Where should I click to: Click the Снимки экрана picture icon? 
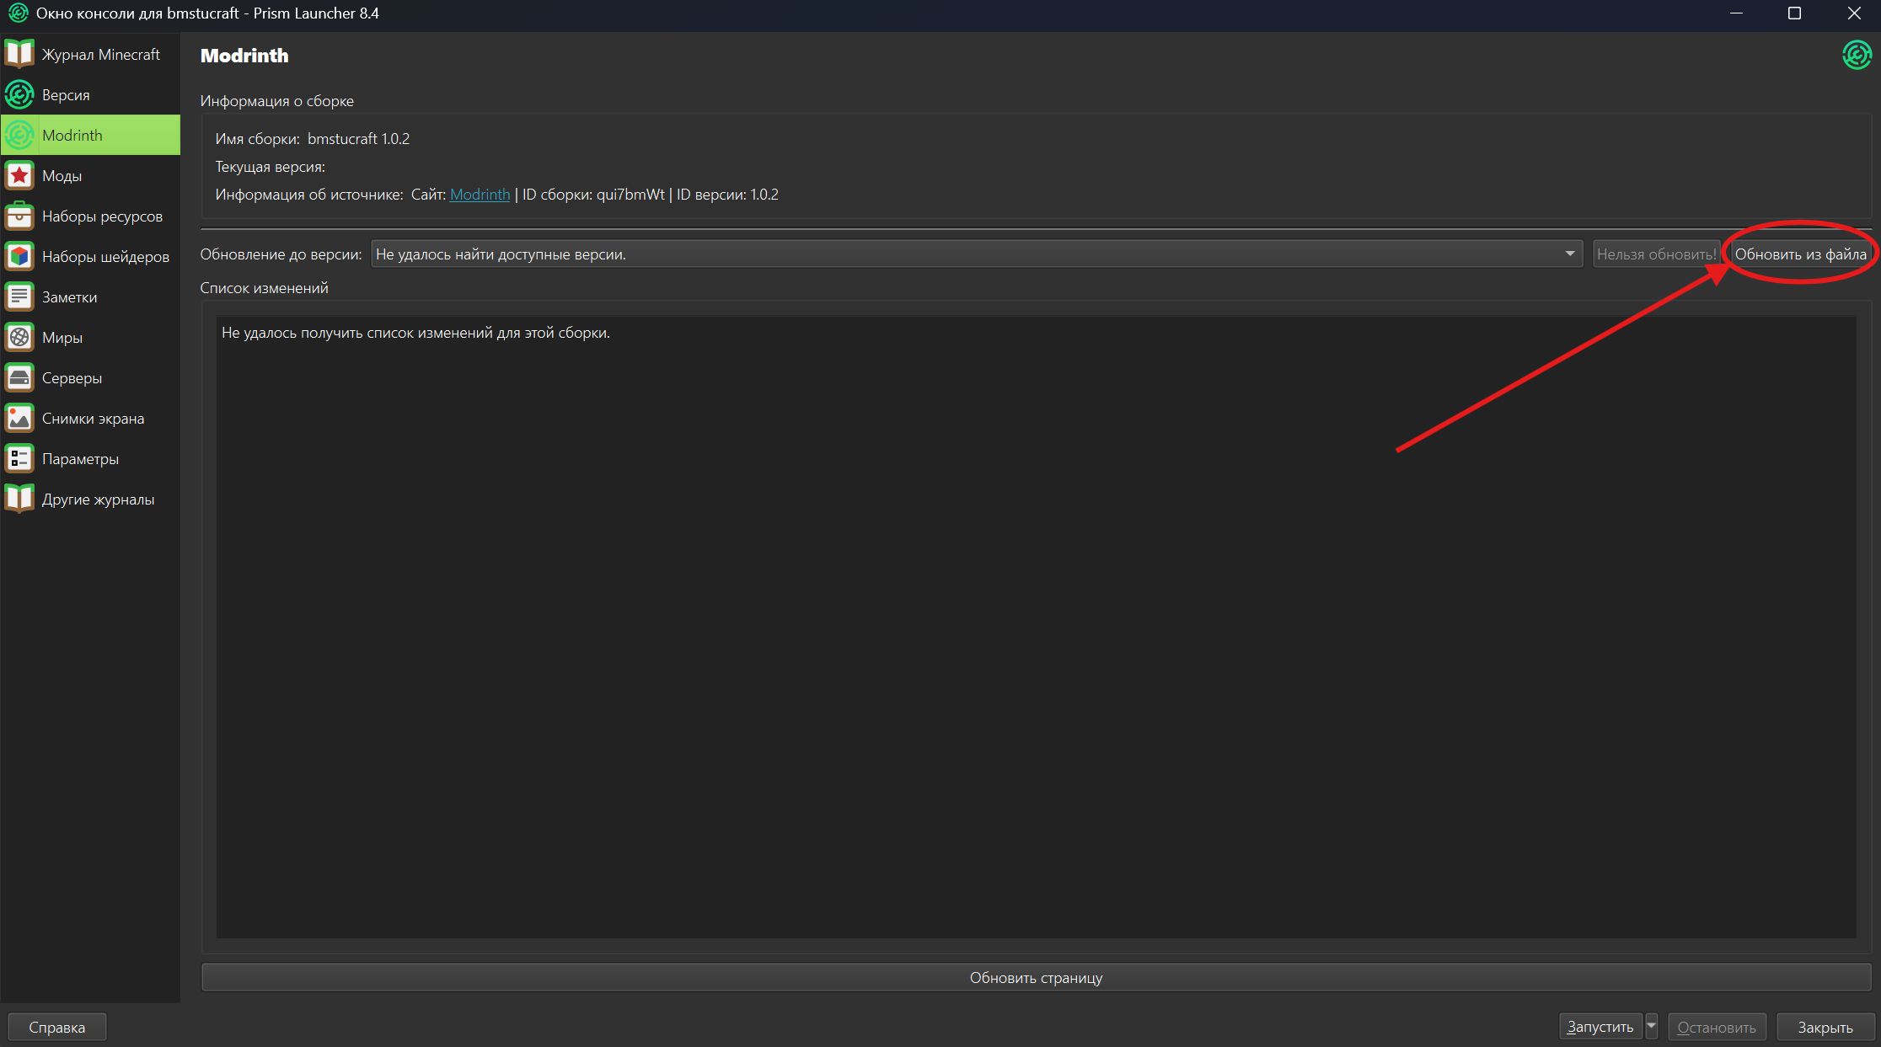tap(19, 418)
